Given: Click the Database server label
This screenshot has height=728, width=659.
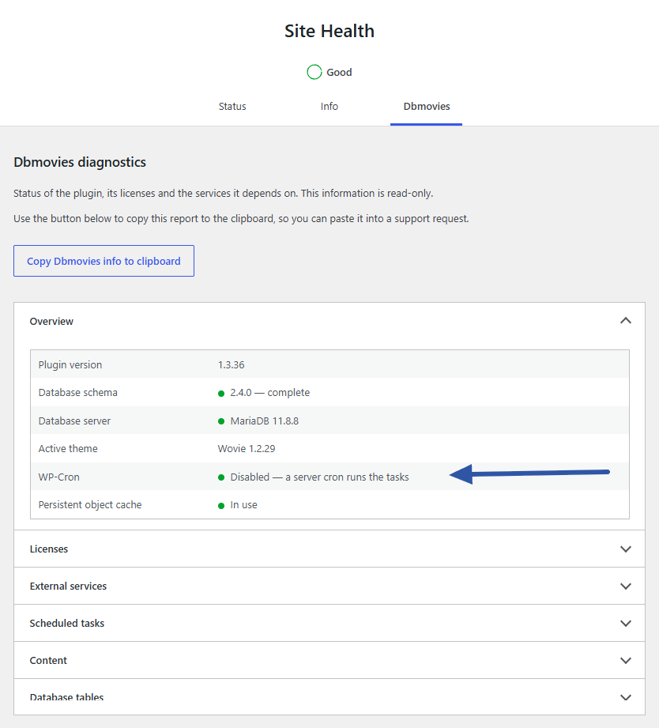Looking at the screenshot, I should [x=74, y=421].
